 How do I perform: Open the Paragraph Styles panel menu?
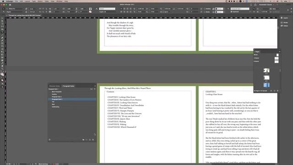[x=95, y=86]
